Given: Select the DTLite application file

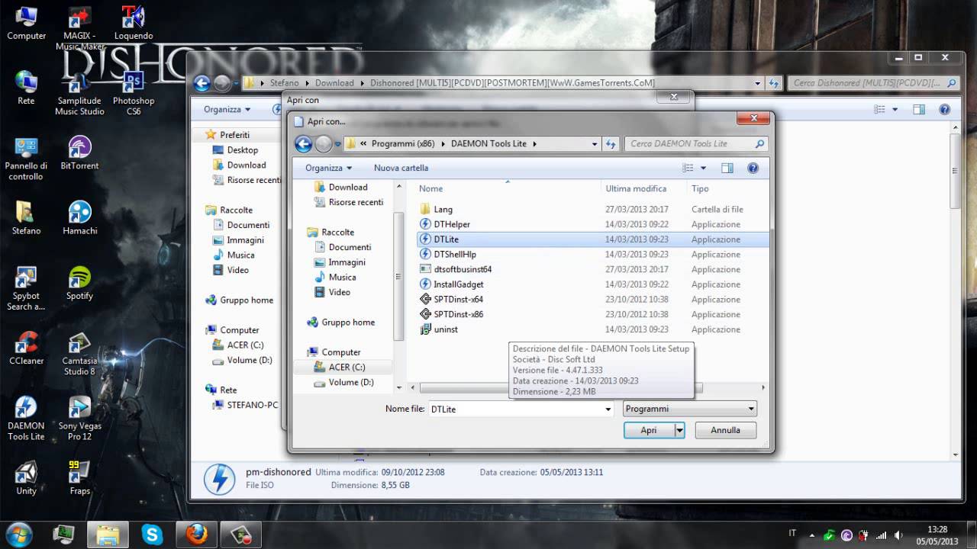Looking at the screenshot, I should point(446,239).
